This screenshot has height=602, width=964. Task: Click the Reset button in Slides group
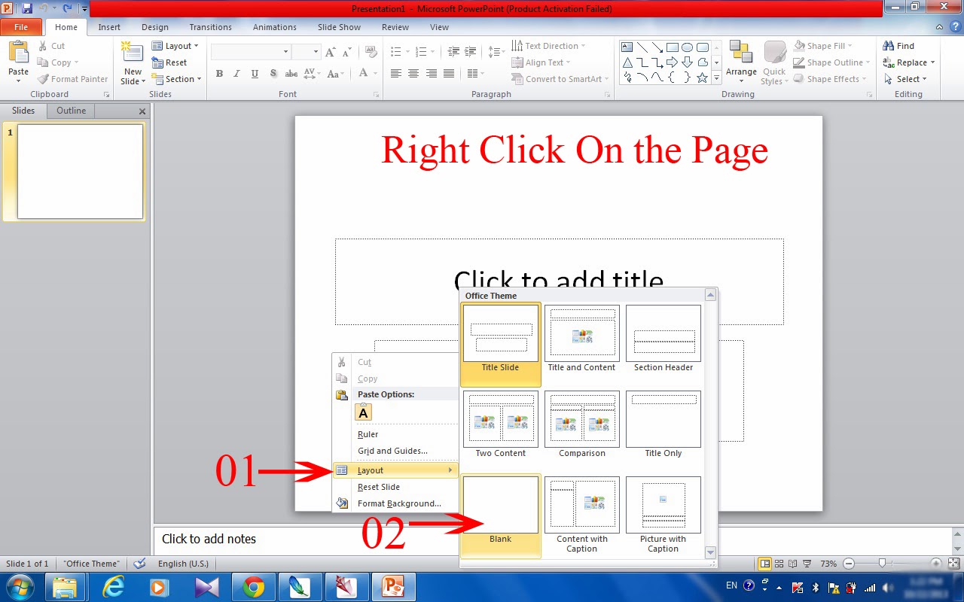click(x=169, y=62)
